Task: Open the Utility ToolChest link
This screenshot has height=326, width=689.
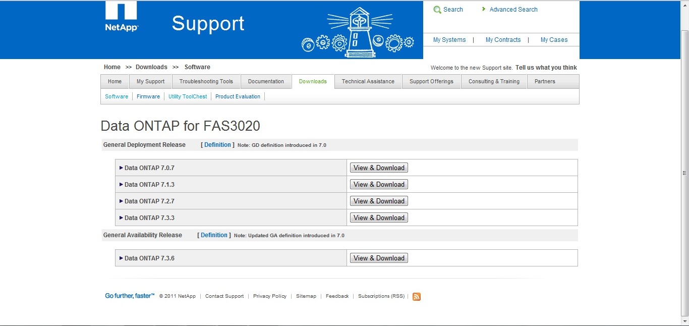Action: pyautogui.click(x=188, y=96)
